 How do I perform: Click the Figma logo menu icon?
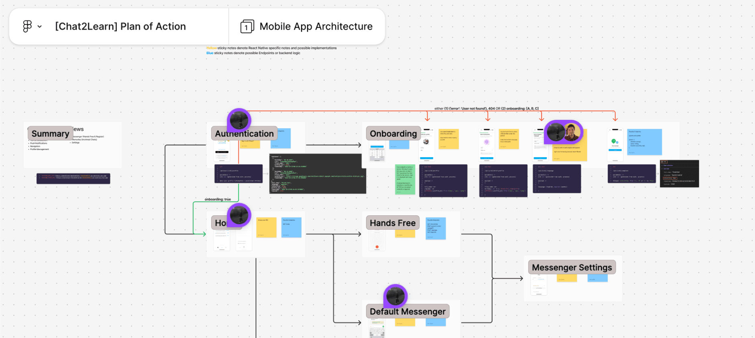pos(27,26)
